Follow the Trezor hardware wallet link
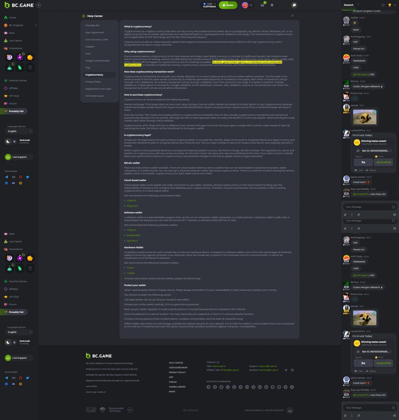 coord(130,268)
